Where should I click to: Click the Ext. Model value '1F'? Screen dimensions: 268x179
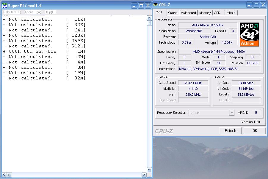click(x=219, y=63)
